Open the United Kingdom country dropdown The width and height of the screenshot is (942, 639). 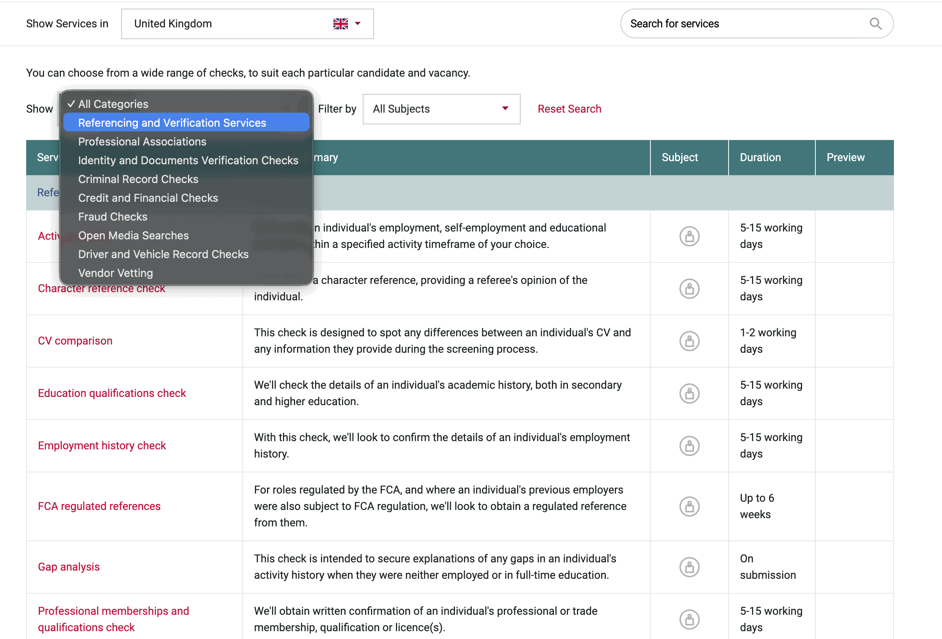pos(247,24)
